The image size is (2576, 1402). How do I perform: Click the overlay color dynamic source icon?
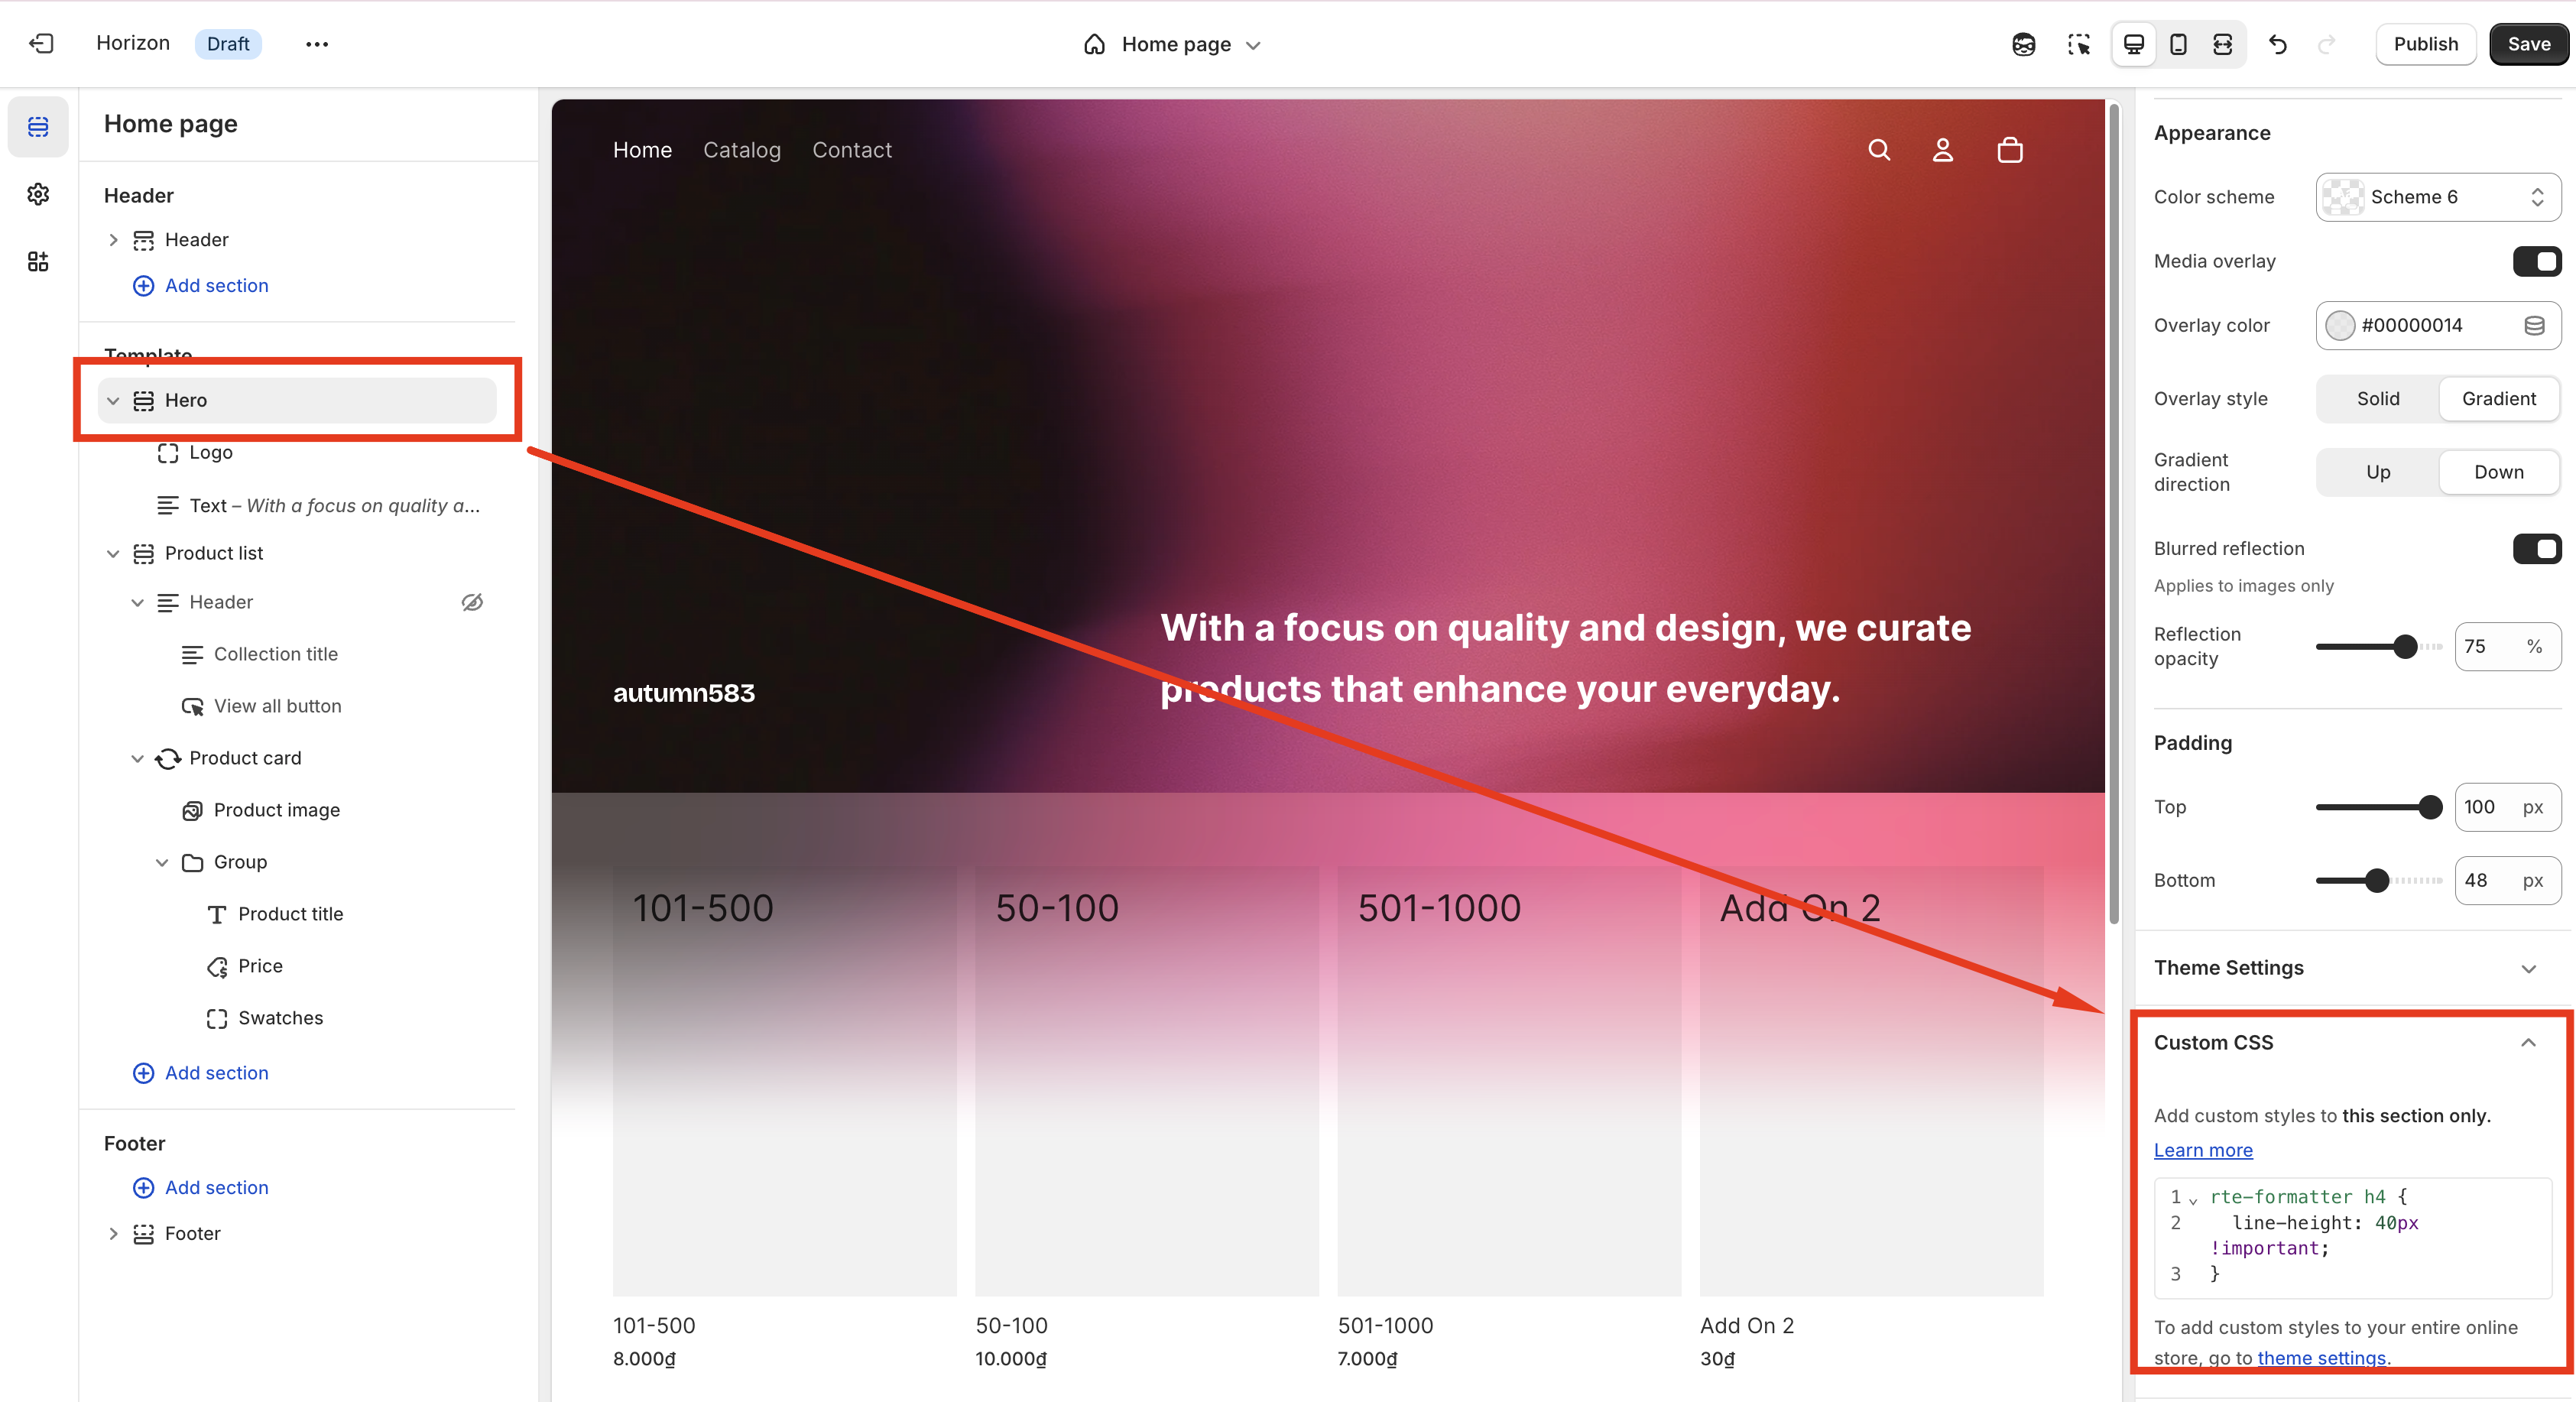[x=2534, y=325]
